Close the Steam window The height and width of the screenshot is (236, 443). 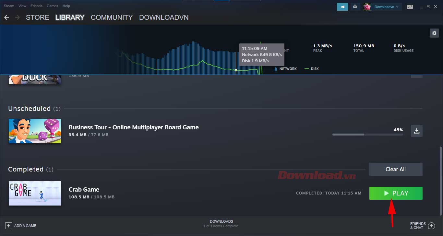point(436,6)
